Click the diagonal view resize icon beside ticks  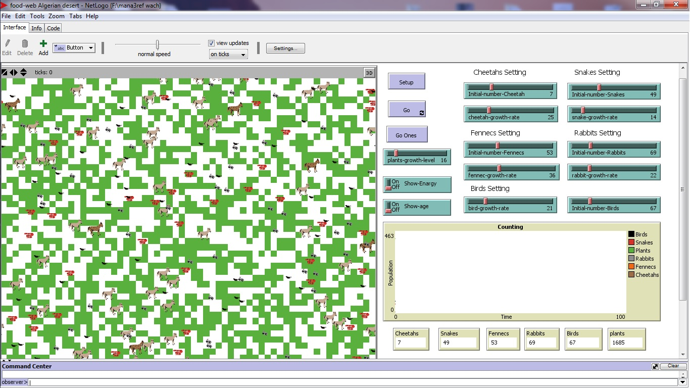click(5, 73)
